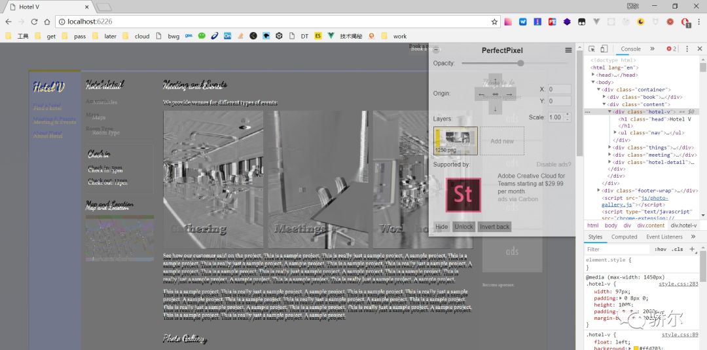Select the 1250.png layer thumbnail

[x=456, y=141]
